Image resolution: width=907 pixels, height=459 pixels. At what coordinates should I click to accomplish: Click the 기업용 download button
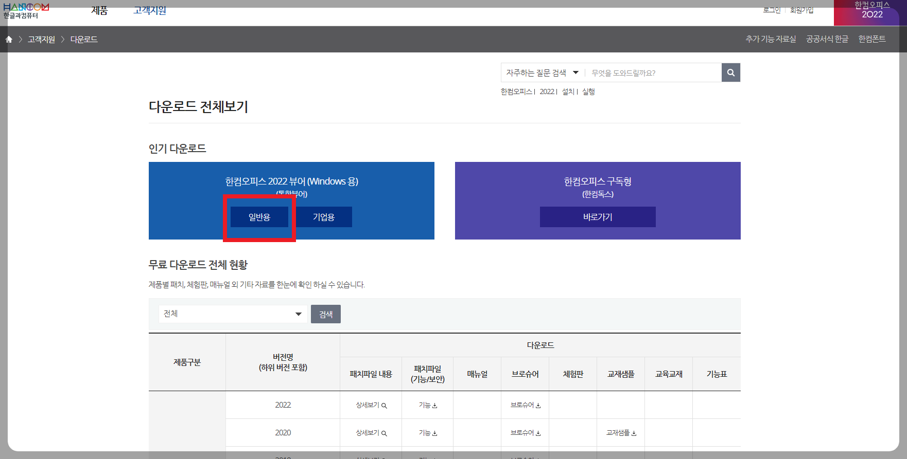click(x=324, y=217)
